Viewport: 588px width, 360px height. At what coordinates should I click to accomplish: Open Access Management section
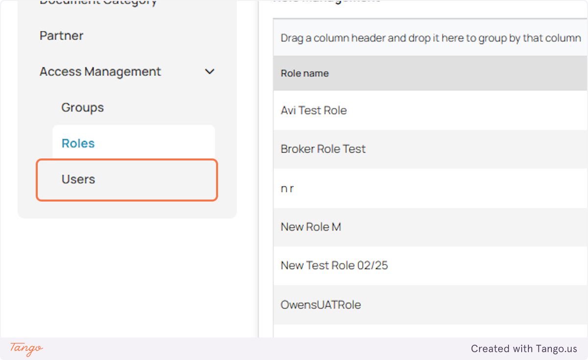pyautogui.click(x=100, y=71)
